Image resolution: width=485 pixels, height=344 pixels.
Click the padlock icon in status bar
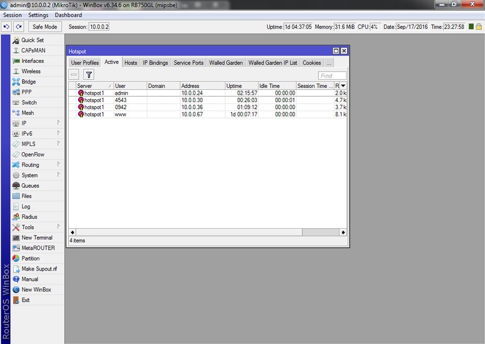[479, 27]
